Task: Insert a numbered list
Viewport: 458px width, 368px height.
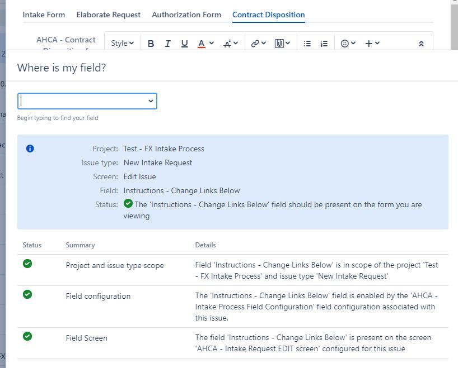Action: [324, 43]
